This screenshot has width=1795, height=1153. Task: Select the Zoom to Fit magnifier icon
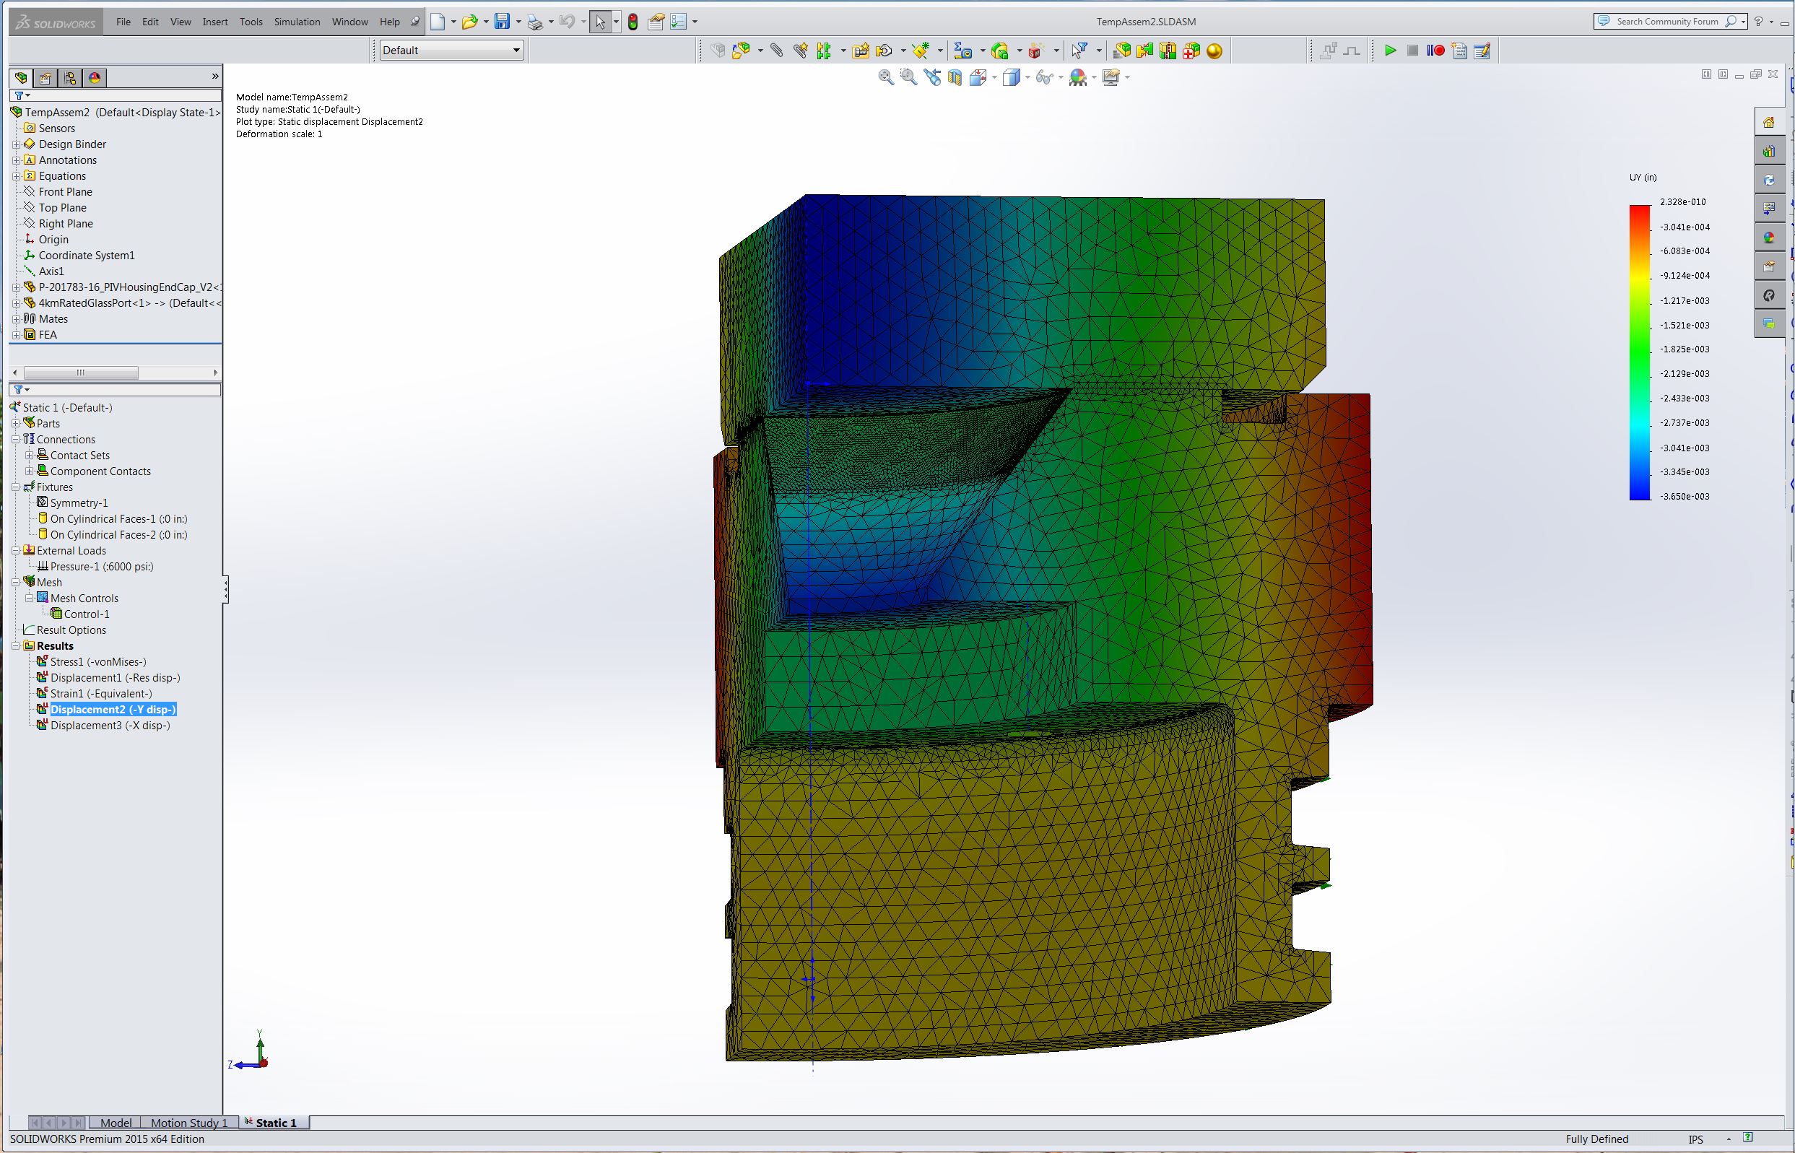click(885, 77)
